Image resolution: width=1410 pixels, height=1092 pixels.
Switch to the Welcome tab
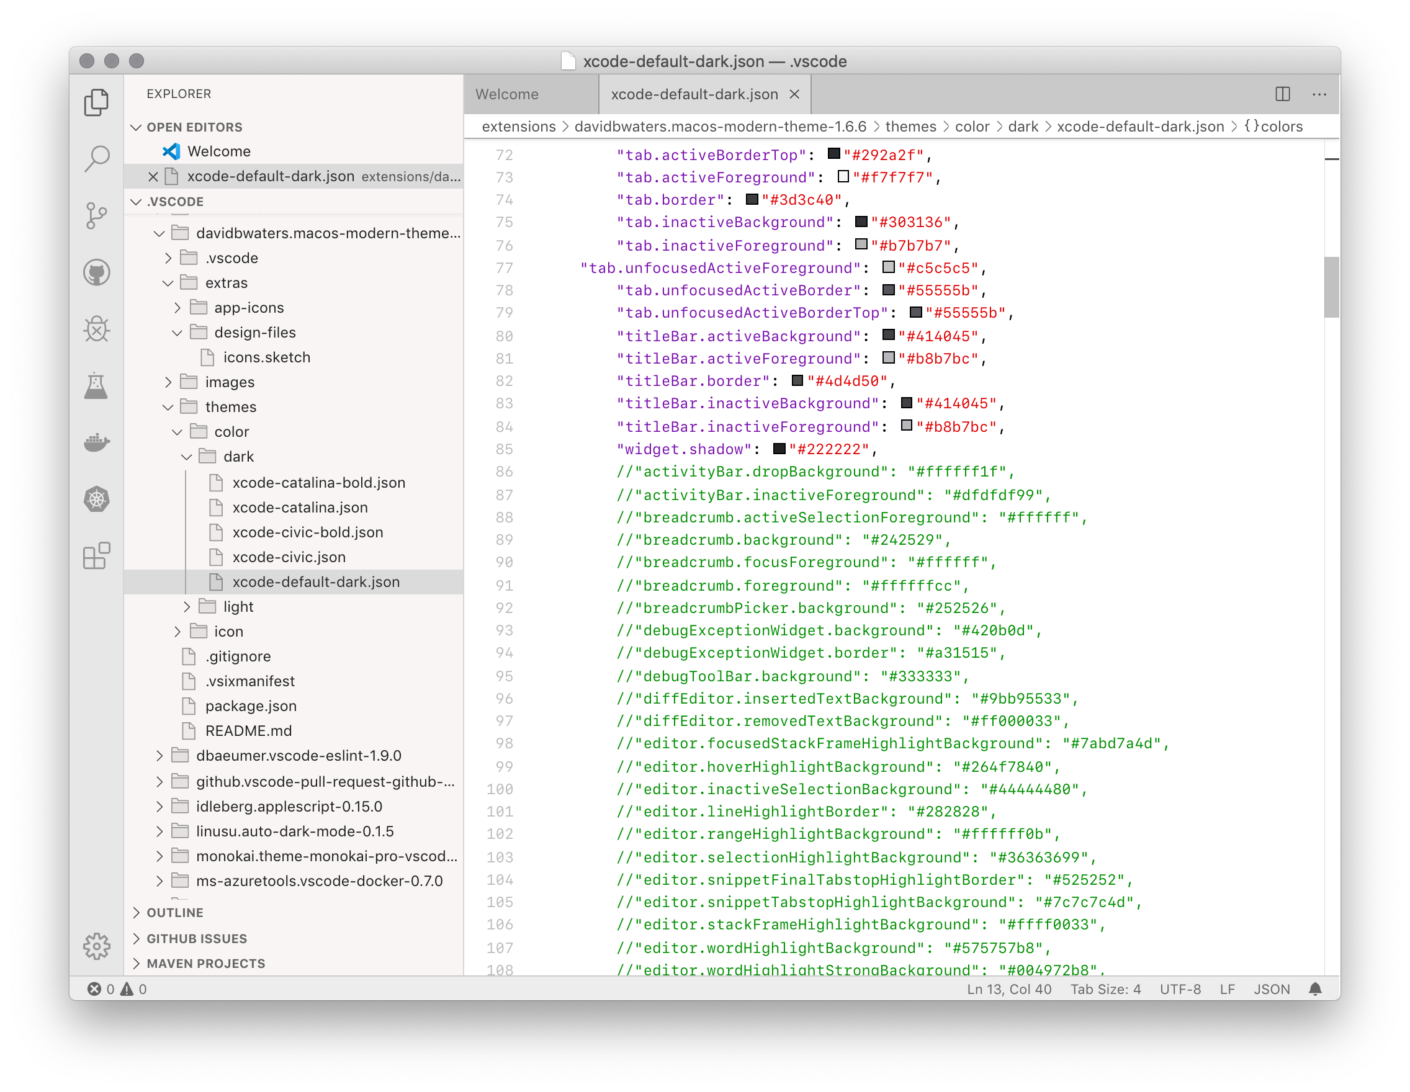click(508, 94)
